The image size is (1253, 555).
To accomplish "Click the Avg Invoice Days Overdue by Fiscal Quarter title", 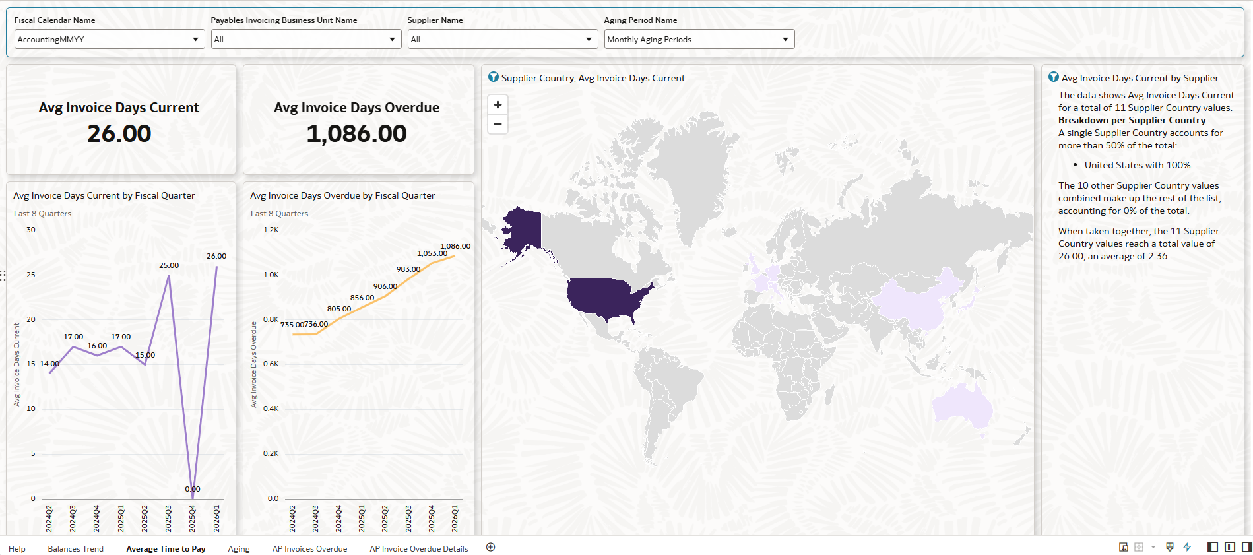I will (342, 195).
